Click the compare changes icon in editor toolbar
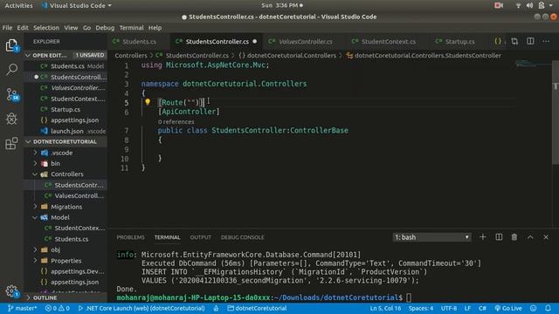559x314 pixels. tap(514, 41)
